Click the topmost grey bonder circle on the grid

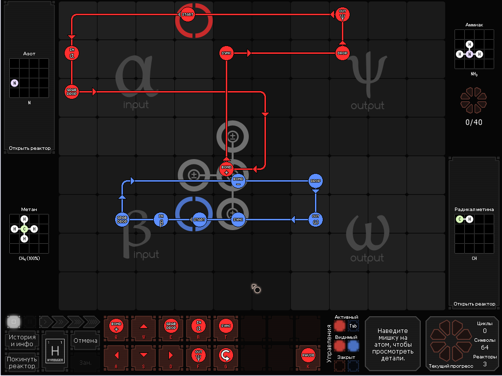pyautogui.click(x=233, y=137)
